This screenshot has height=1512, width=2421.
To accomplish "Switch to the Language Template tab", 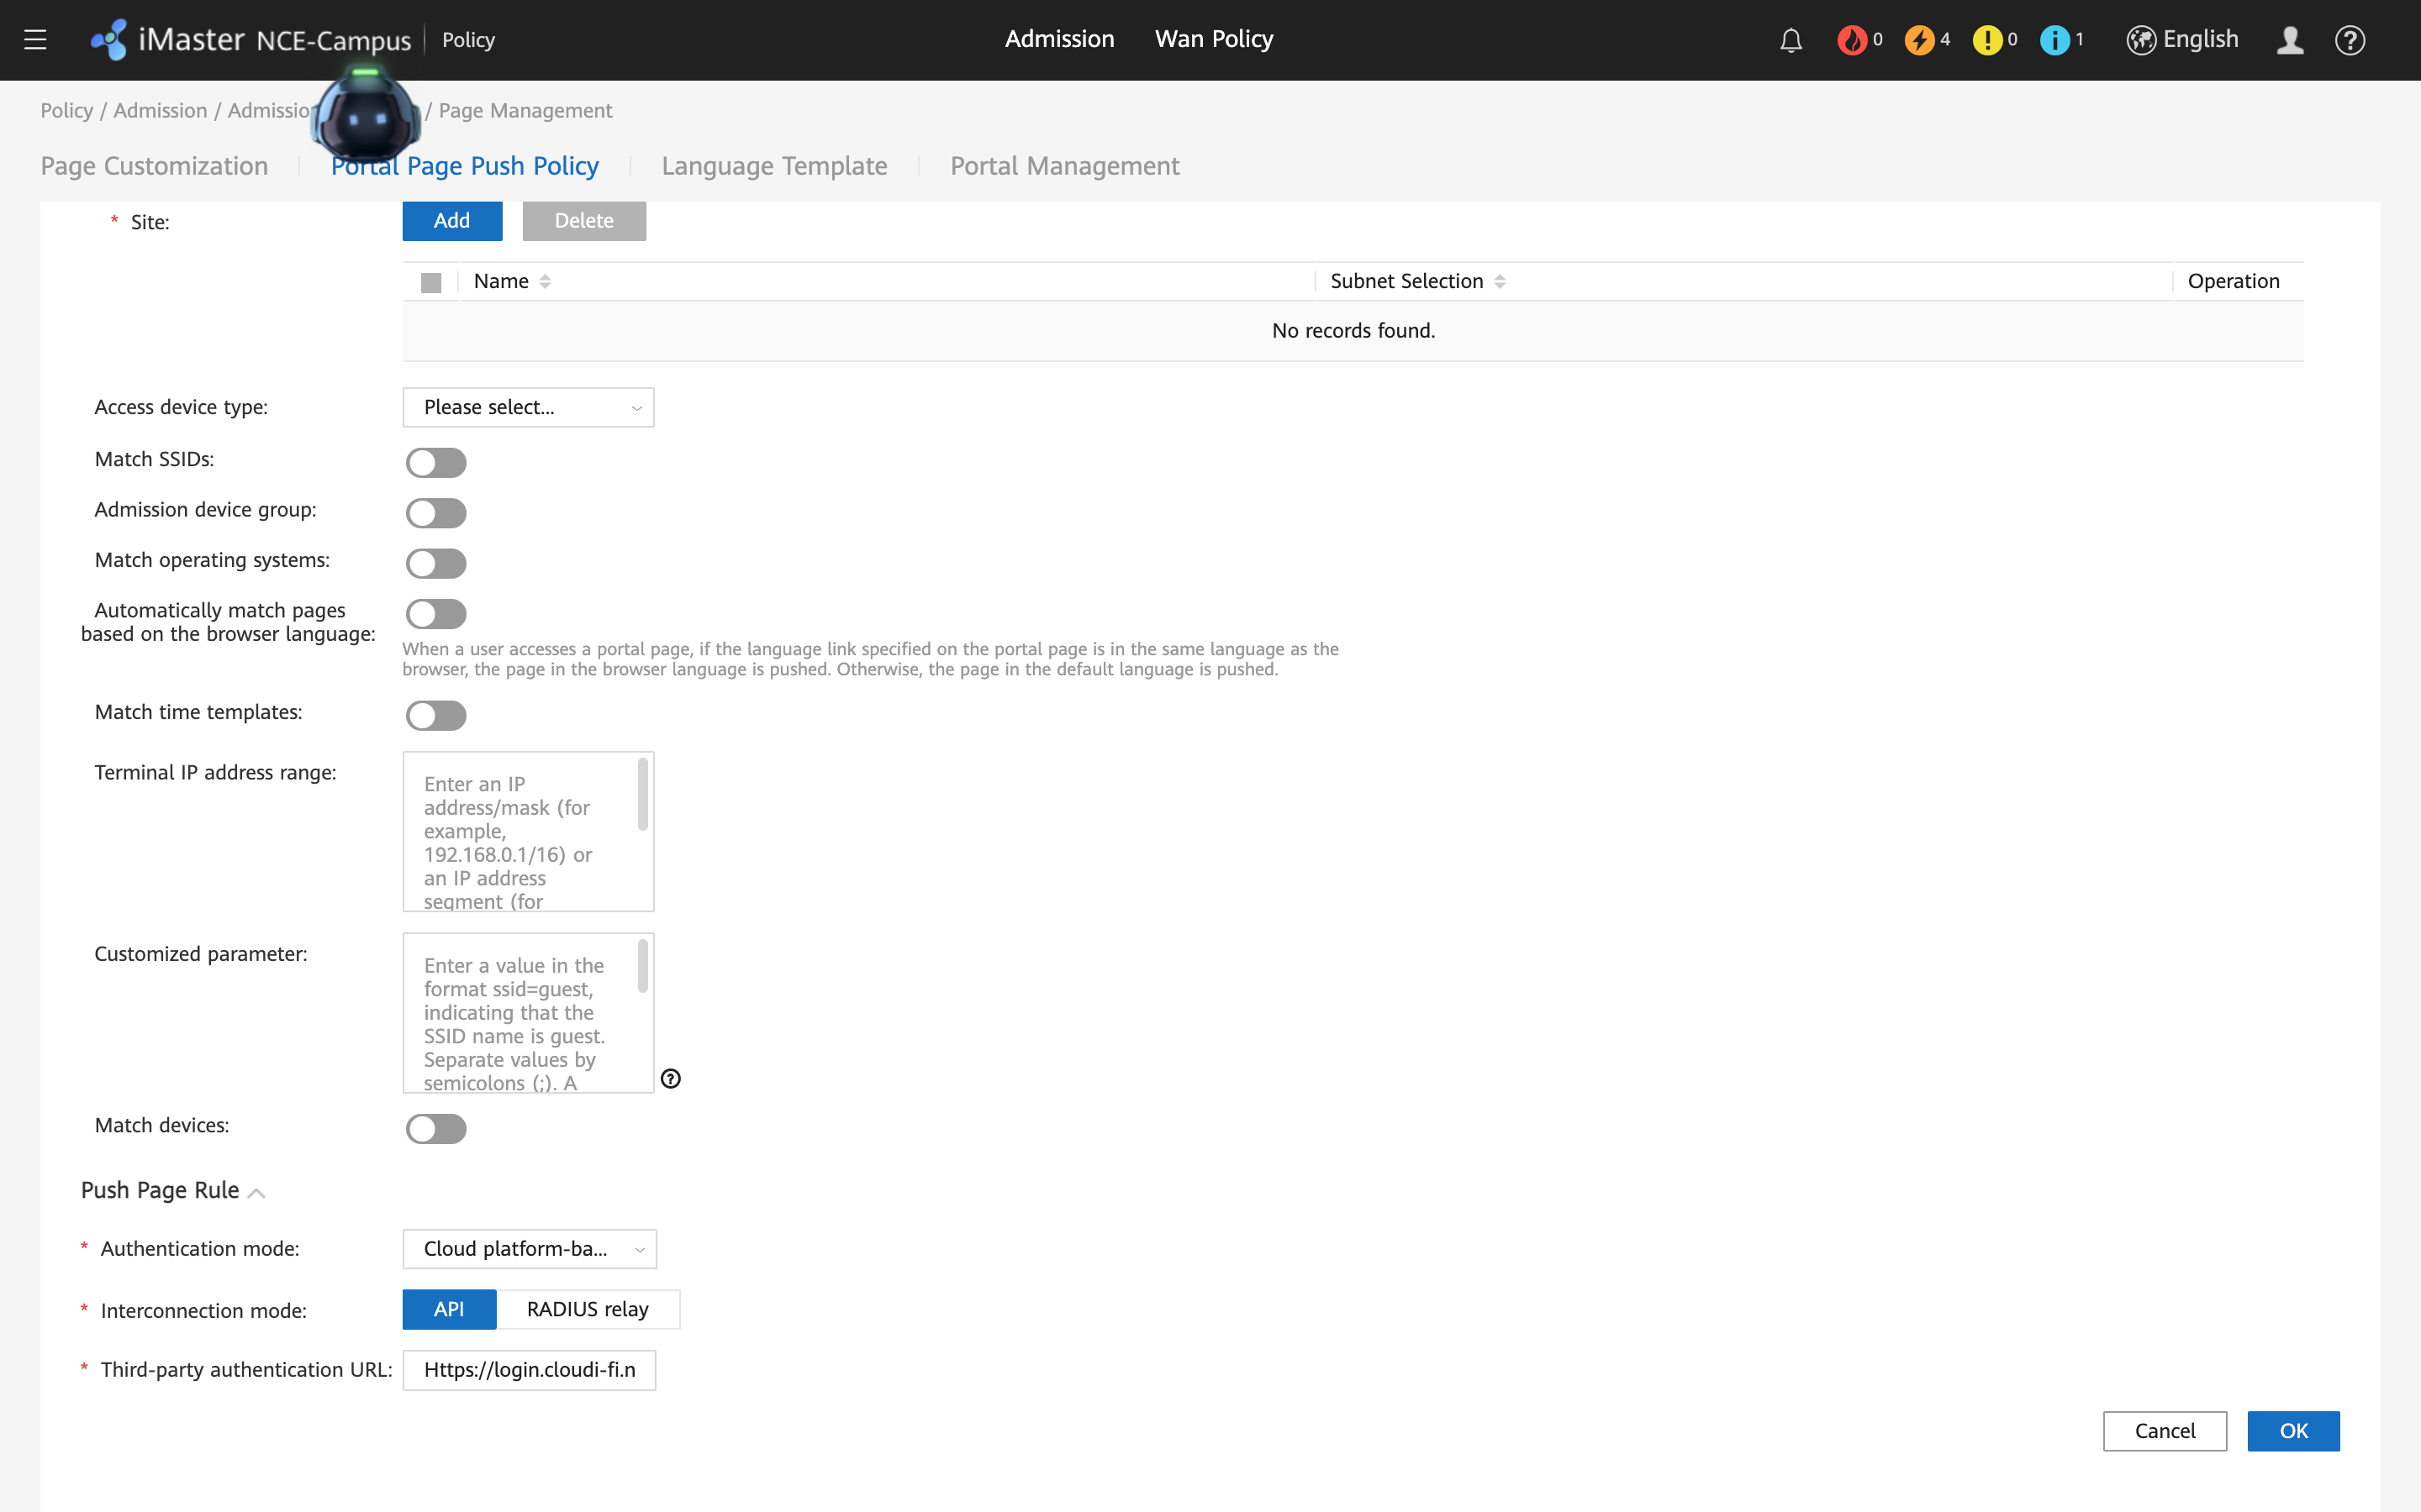I will tap(774, 166).
